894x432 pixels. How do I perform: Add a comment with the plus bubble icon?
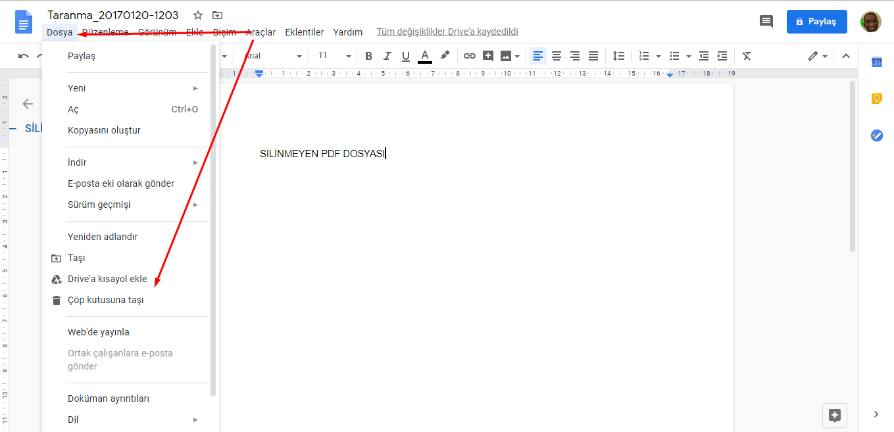coord(488,56)
